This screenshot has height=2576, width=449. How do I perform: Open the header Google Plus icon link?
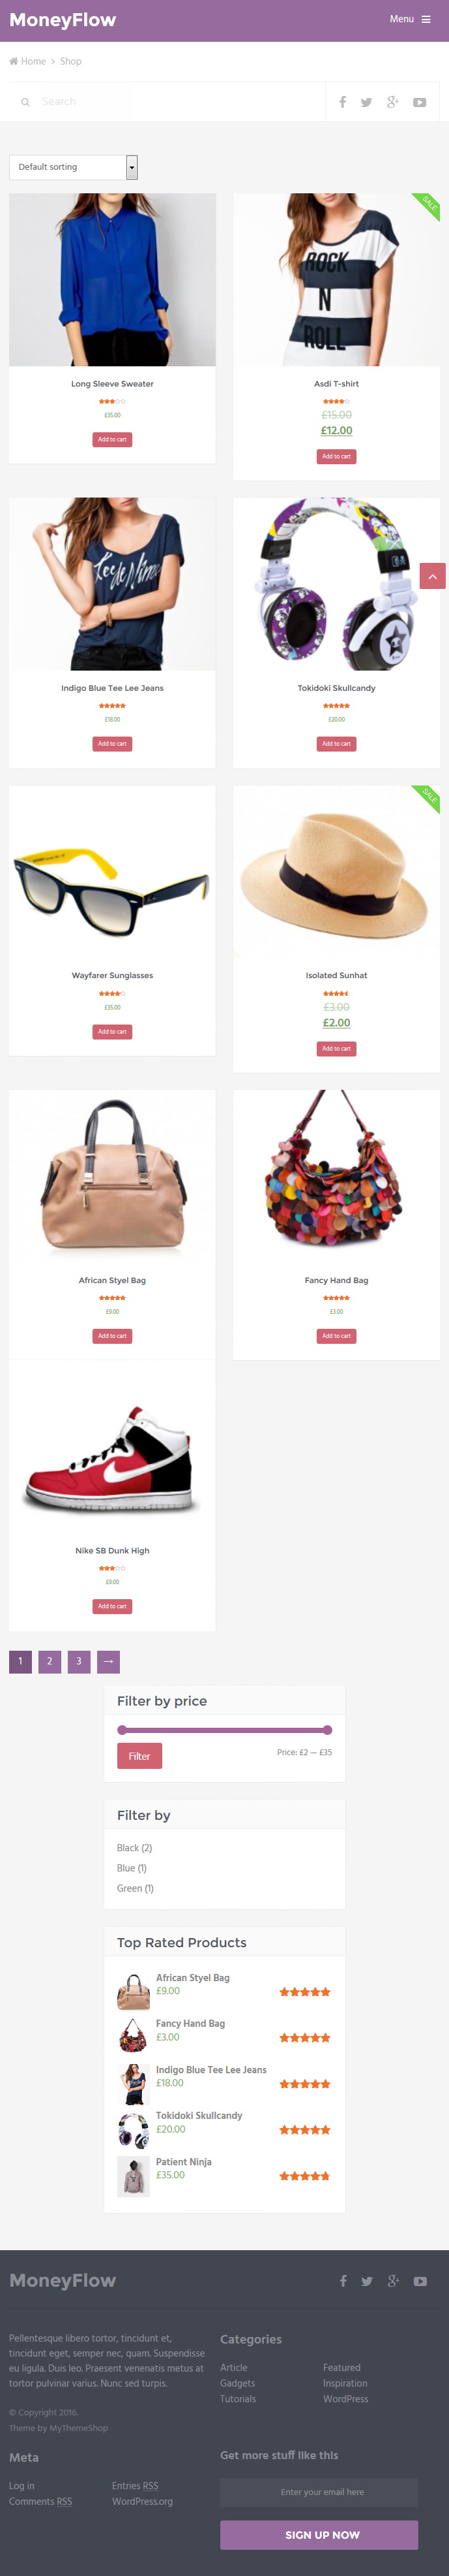pyautogui.click(x=393, y=102)
